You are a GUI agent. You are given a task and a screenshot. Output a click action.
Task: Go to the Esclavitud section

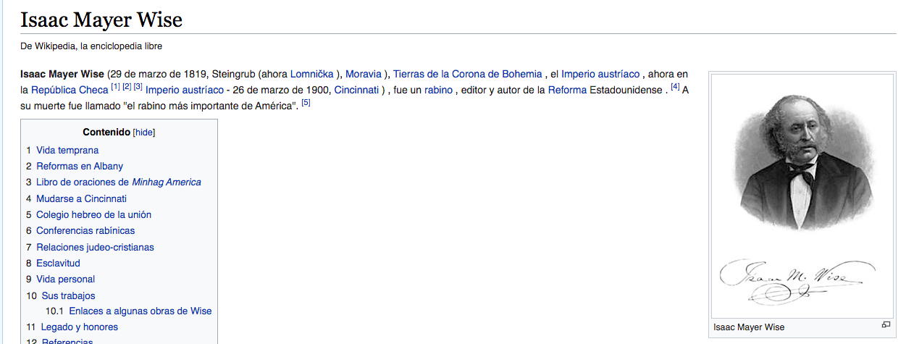[58, 263]
